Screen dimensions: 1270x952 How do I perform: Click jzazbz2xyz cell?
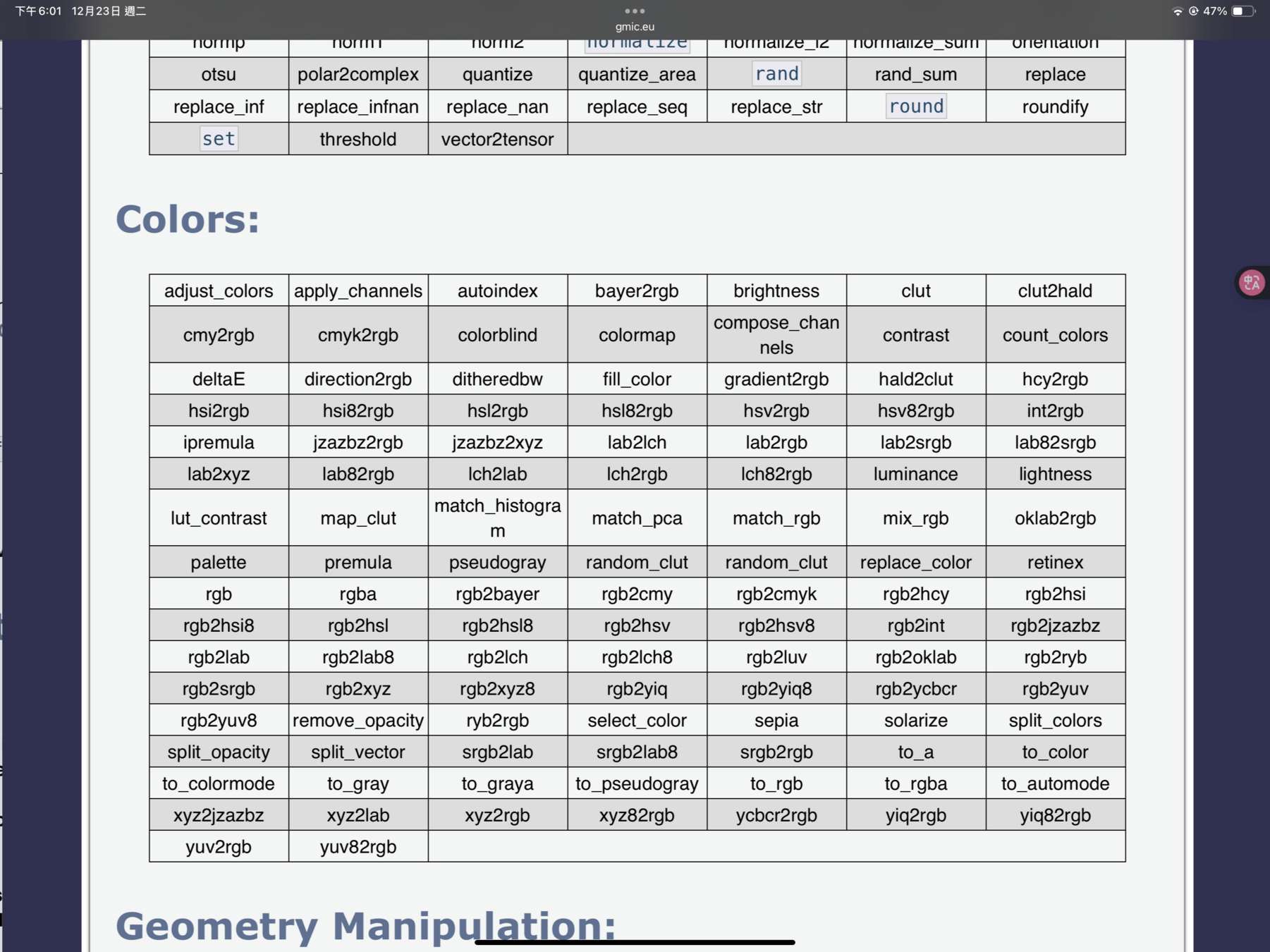click(498, 442)
